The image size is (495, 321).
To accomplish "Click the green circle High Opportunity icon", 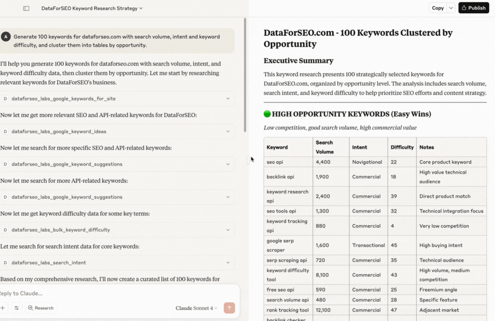I will point(267,114).
